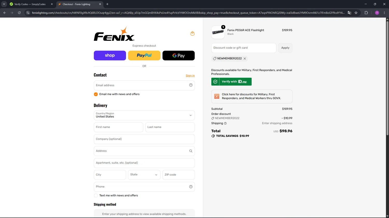Focus the First name field

119,127
